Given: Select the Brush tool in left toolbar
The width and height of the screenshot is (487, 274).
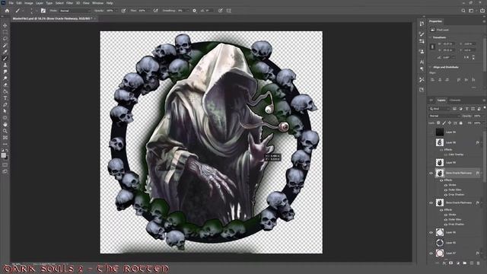Looking at the screenshot, I should pos(5,59).
